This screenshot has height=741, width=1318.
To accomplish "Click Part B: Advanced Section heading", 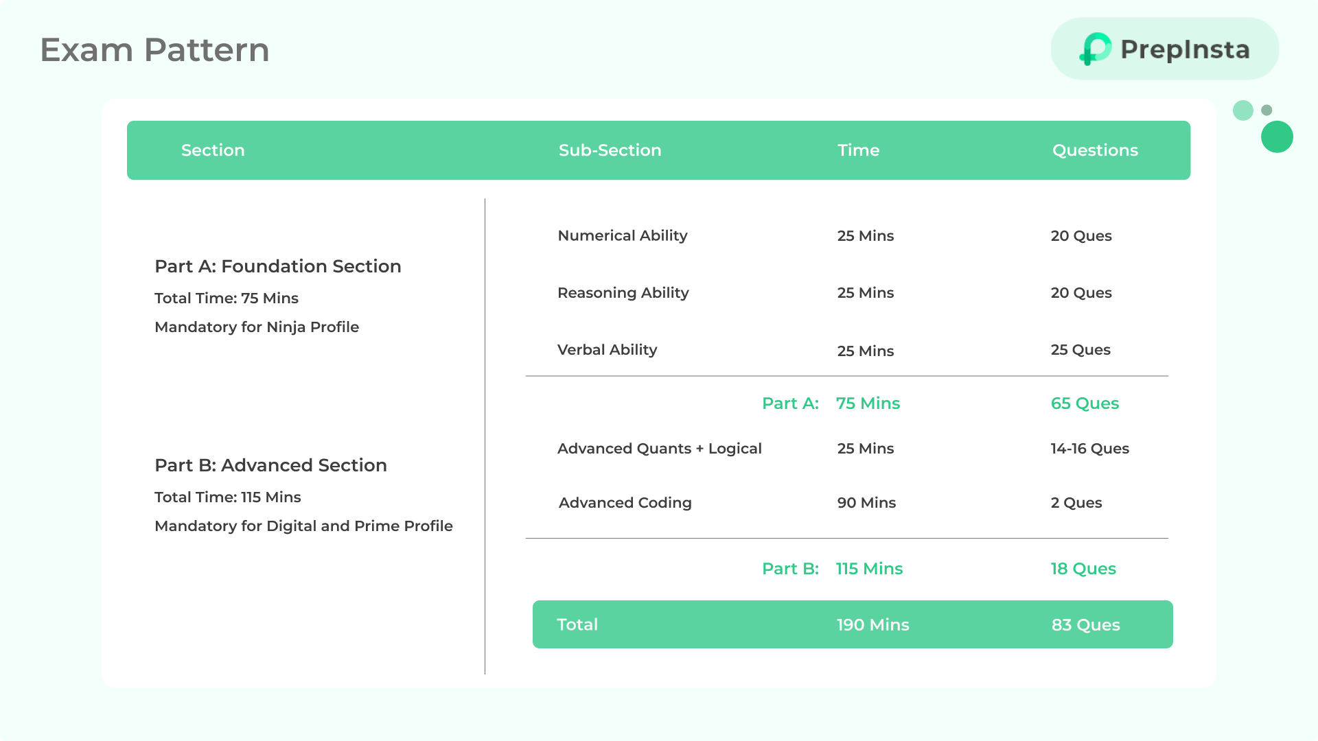I will pos(270,465).
